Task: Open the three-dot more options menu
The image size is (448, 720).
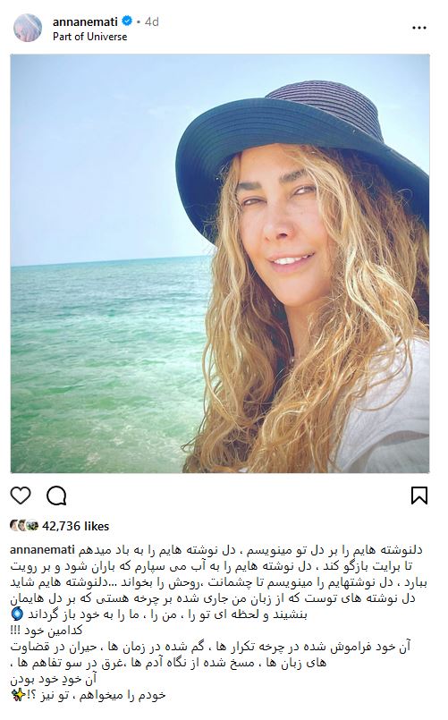Action: [x=419, y=28]
